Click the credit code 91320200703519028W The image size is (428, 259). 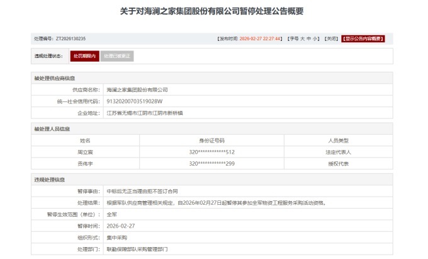(135, 101)
